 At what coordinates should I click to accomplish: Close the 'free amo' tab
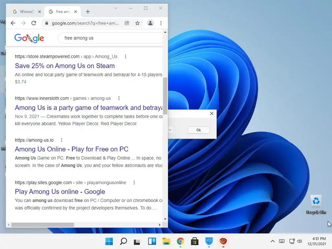pyautogui.click(x=75, y=12)
